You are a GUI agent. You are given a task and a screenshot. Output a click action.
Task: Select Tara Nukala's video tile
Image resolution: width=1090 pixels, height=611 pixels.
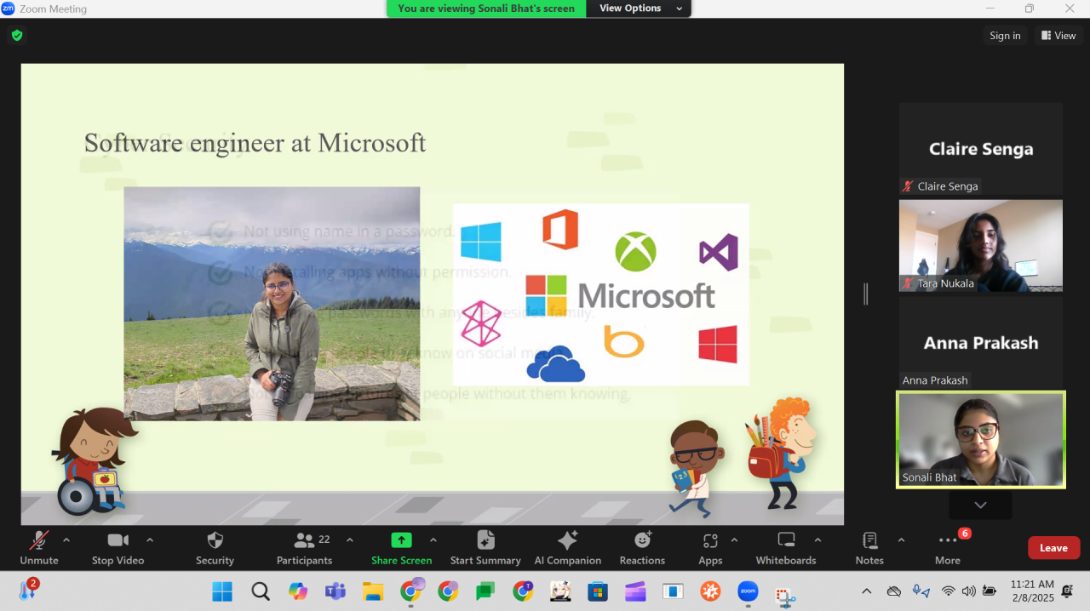point(981,246)
